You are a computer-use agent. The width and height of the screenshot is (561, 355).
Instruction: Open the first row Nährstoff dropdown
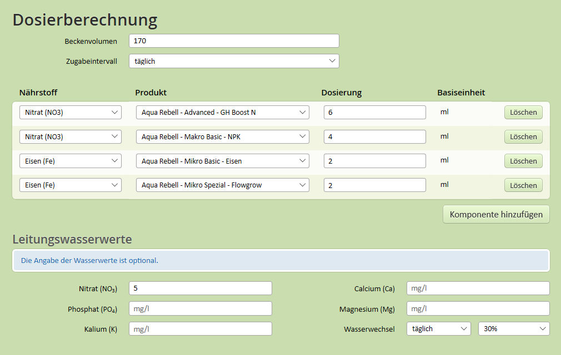tap(70, 113)
